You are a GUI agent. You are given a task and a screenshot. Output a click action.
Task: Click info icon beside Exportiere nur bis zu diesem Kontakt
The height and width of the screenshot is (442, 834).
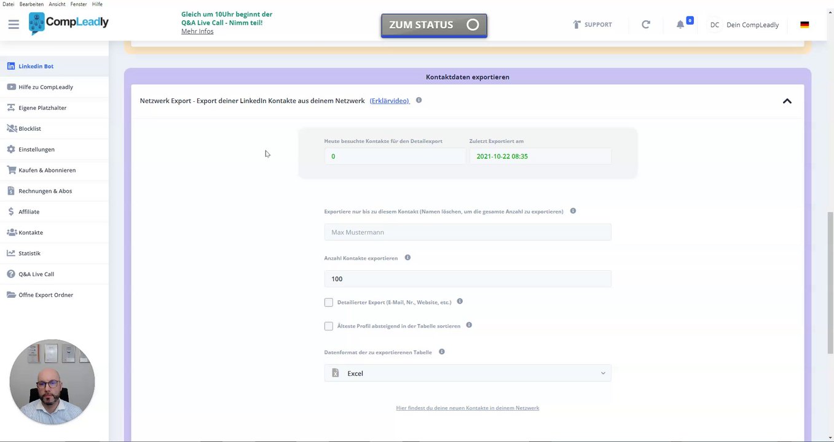point(573,211)
